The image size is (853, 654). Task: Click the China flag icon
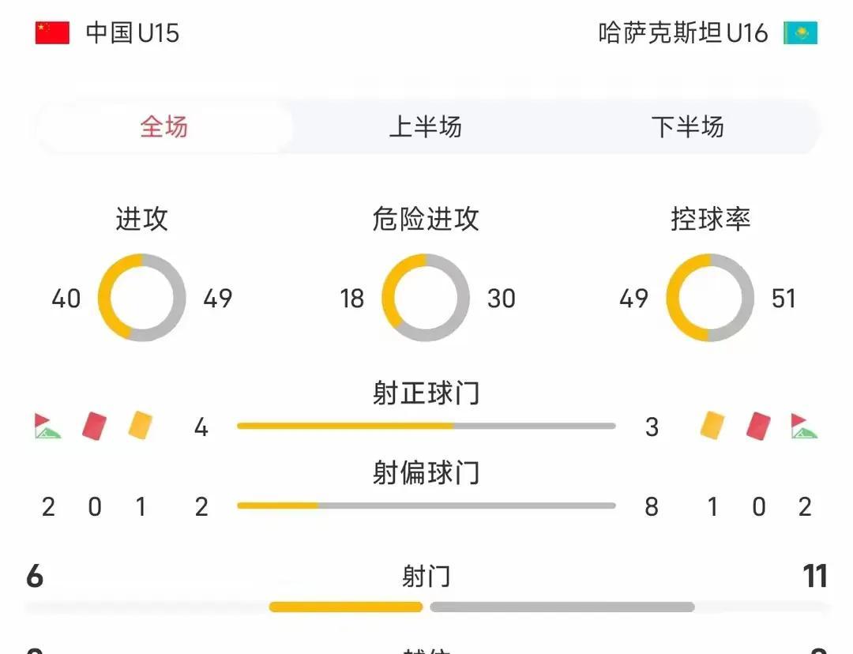point(52,32)
